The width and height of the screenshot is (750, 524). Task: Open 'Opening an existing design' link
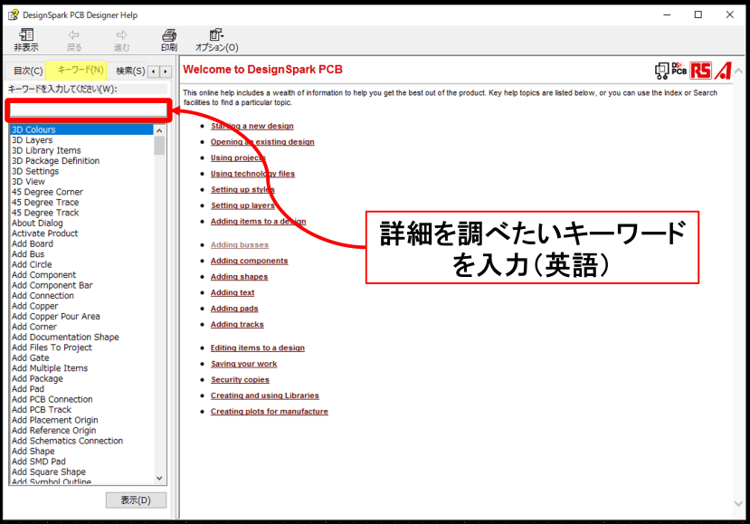tap(262, 142)
